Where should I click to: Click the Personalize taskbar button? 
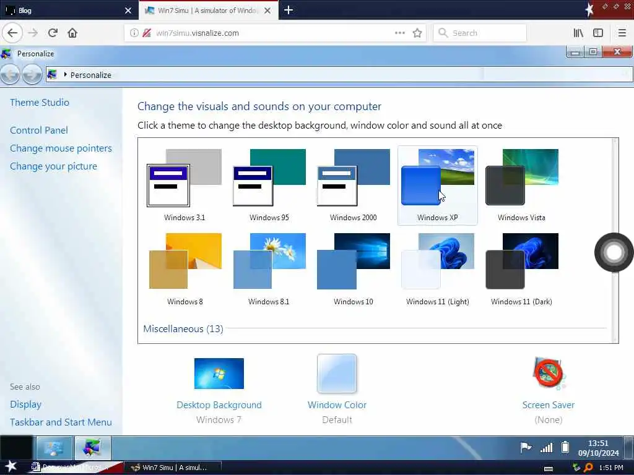(x=93, y=448)
